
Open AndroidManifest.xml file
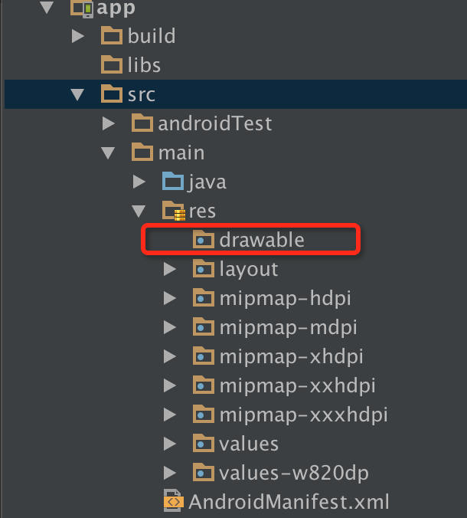[289, 501]
